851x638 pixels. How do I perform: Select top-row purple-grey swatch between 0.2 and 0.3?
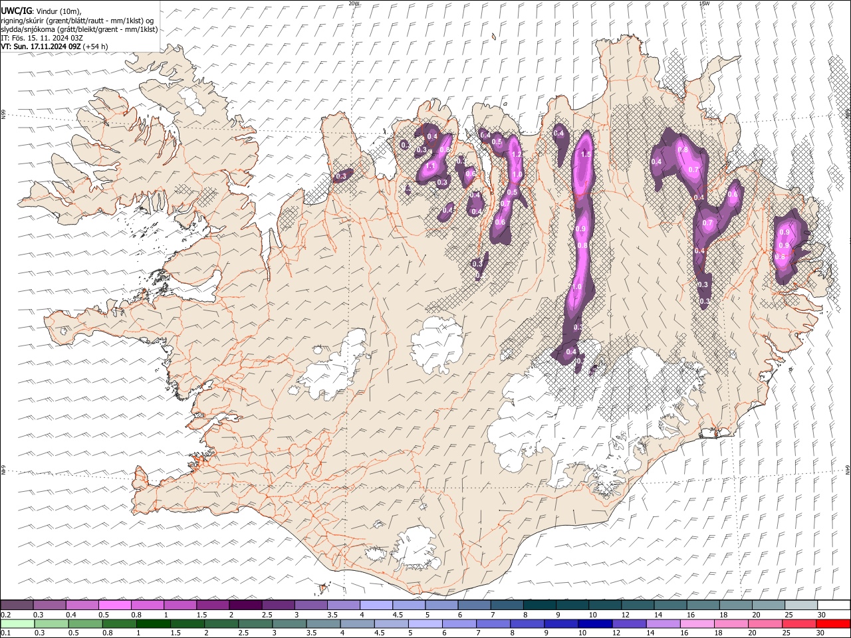17,605
